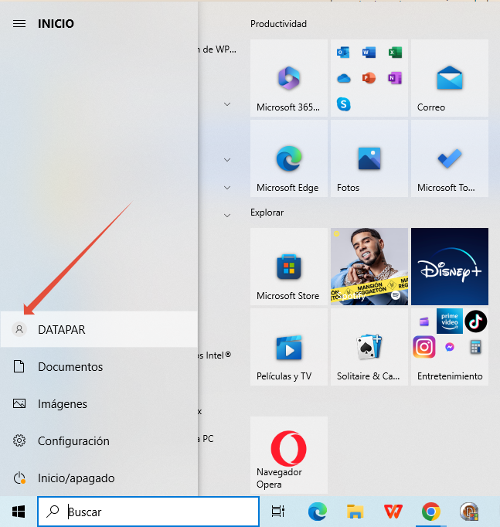The width and height of the screenshot is (500, 527).
Task: Open TikTok in Entretenimiento group
Action: (x=475, y=321)
